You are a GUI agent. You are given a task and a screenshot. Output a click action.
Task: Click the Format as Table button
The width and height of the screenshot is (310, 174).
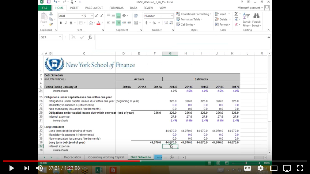pyautogui.click(x=189, y=19)
